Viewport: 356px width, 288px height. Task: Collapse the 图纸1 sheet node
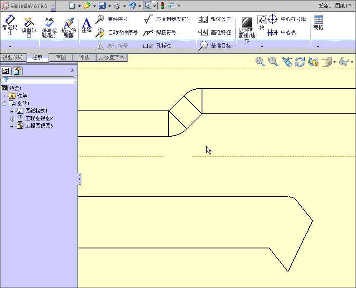click(x=4, y=104)
